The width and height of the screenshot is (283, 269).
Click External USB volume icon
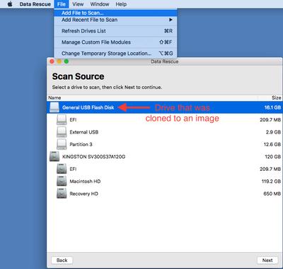62,132
